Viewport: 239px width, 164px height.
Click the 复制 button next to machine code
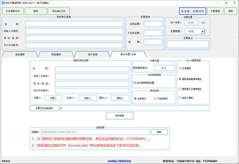[x=159, y=132]
